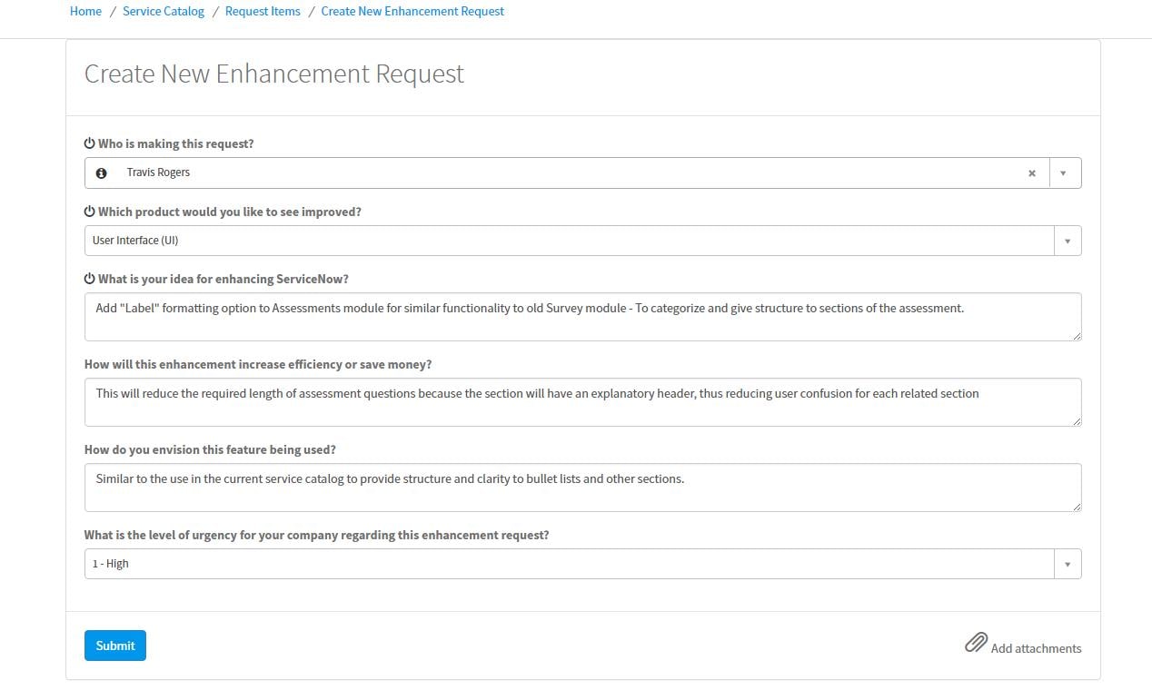Screen dimensions: 1152x690
Task: Click the mandatory indicator before the product question
Action: tap(89, 211)
